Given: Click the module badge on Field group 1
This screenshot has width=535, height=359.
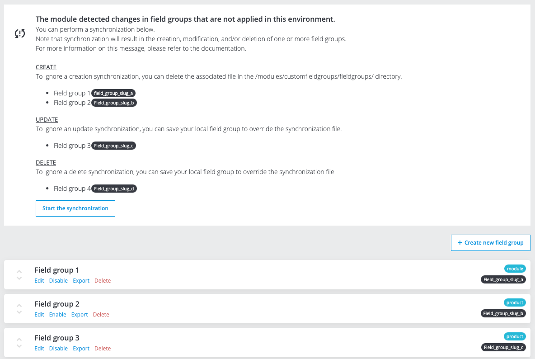Looking at the screenshot, I should pos(515,269).
